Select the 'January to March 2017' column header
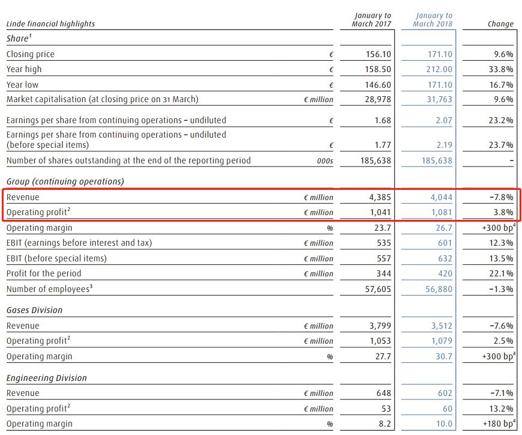Screen dimensions: 522x435 coord(371,20)
